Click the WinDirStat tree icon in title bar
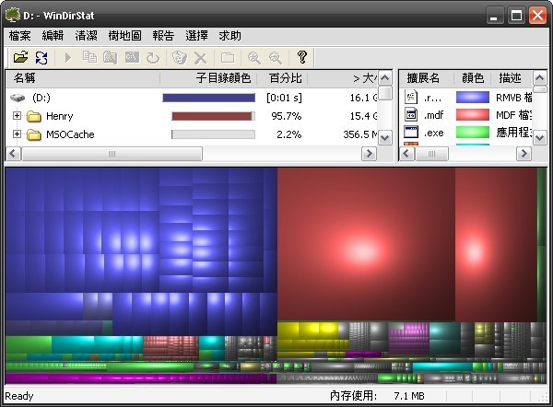This screenshot has width=553, height=407. (x=13, y=16)
